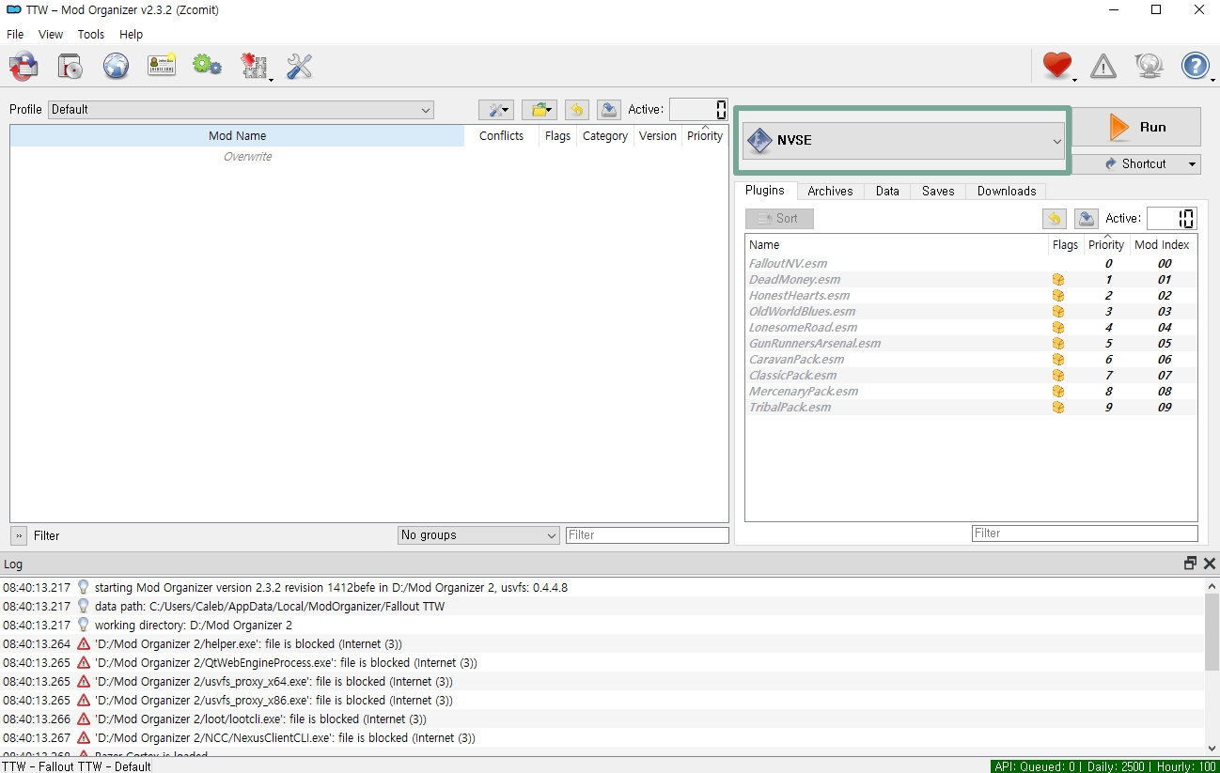Click restore backup icon above mod list
The height and width of the screenshot is (773, 1220).
[576, 110]
